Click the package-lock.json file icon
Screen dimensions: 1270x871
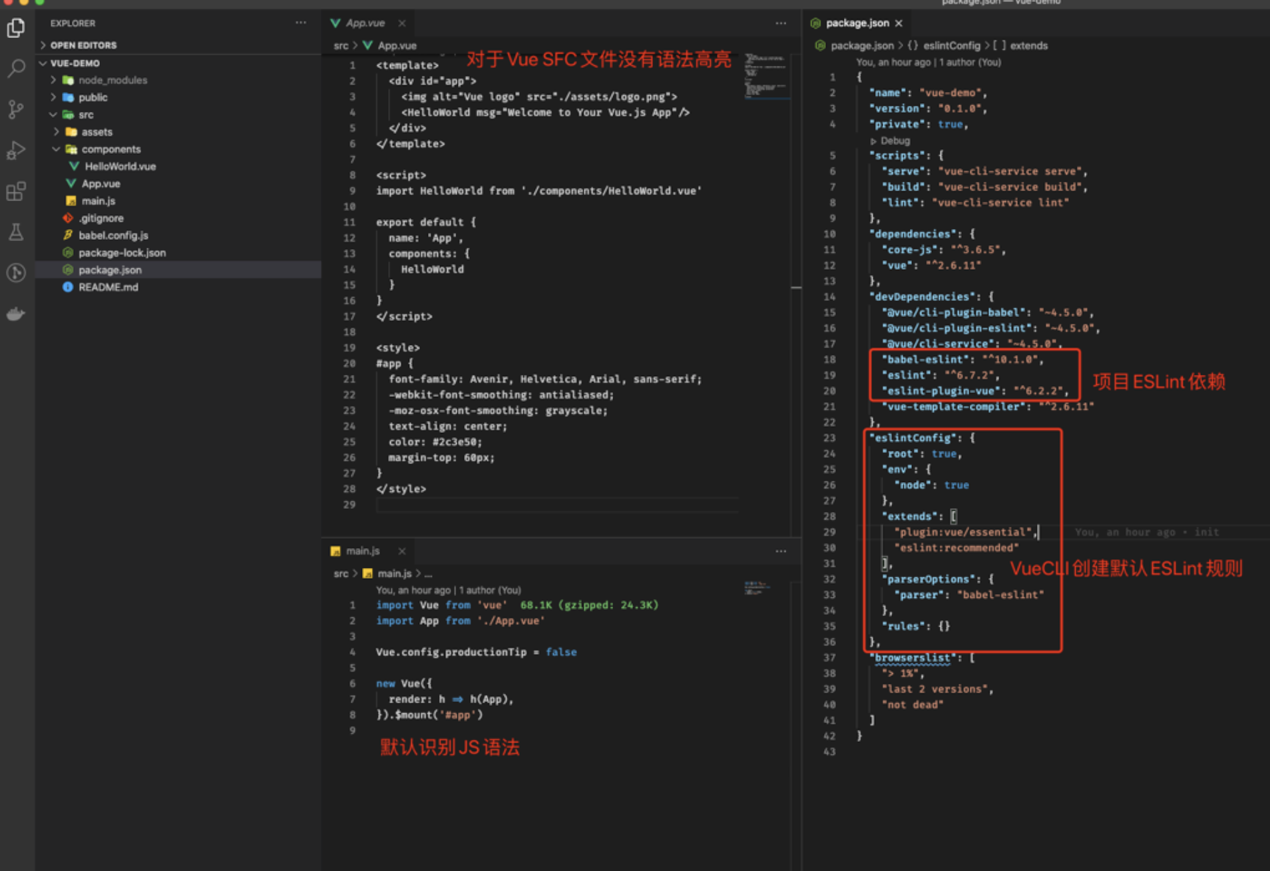coord(68,252)
